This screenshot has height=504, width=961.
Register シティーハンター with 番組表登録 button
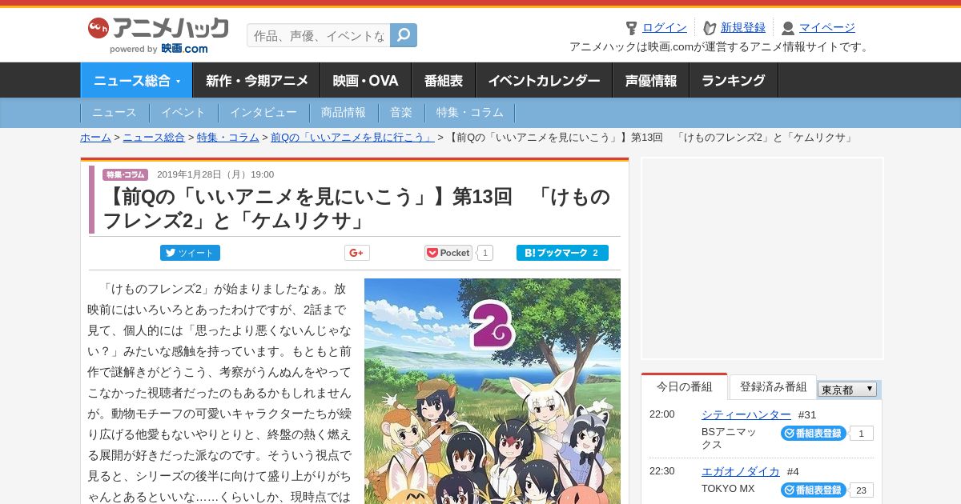814,433
